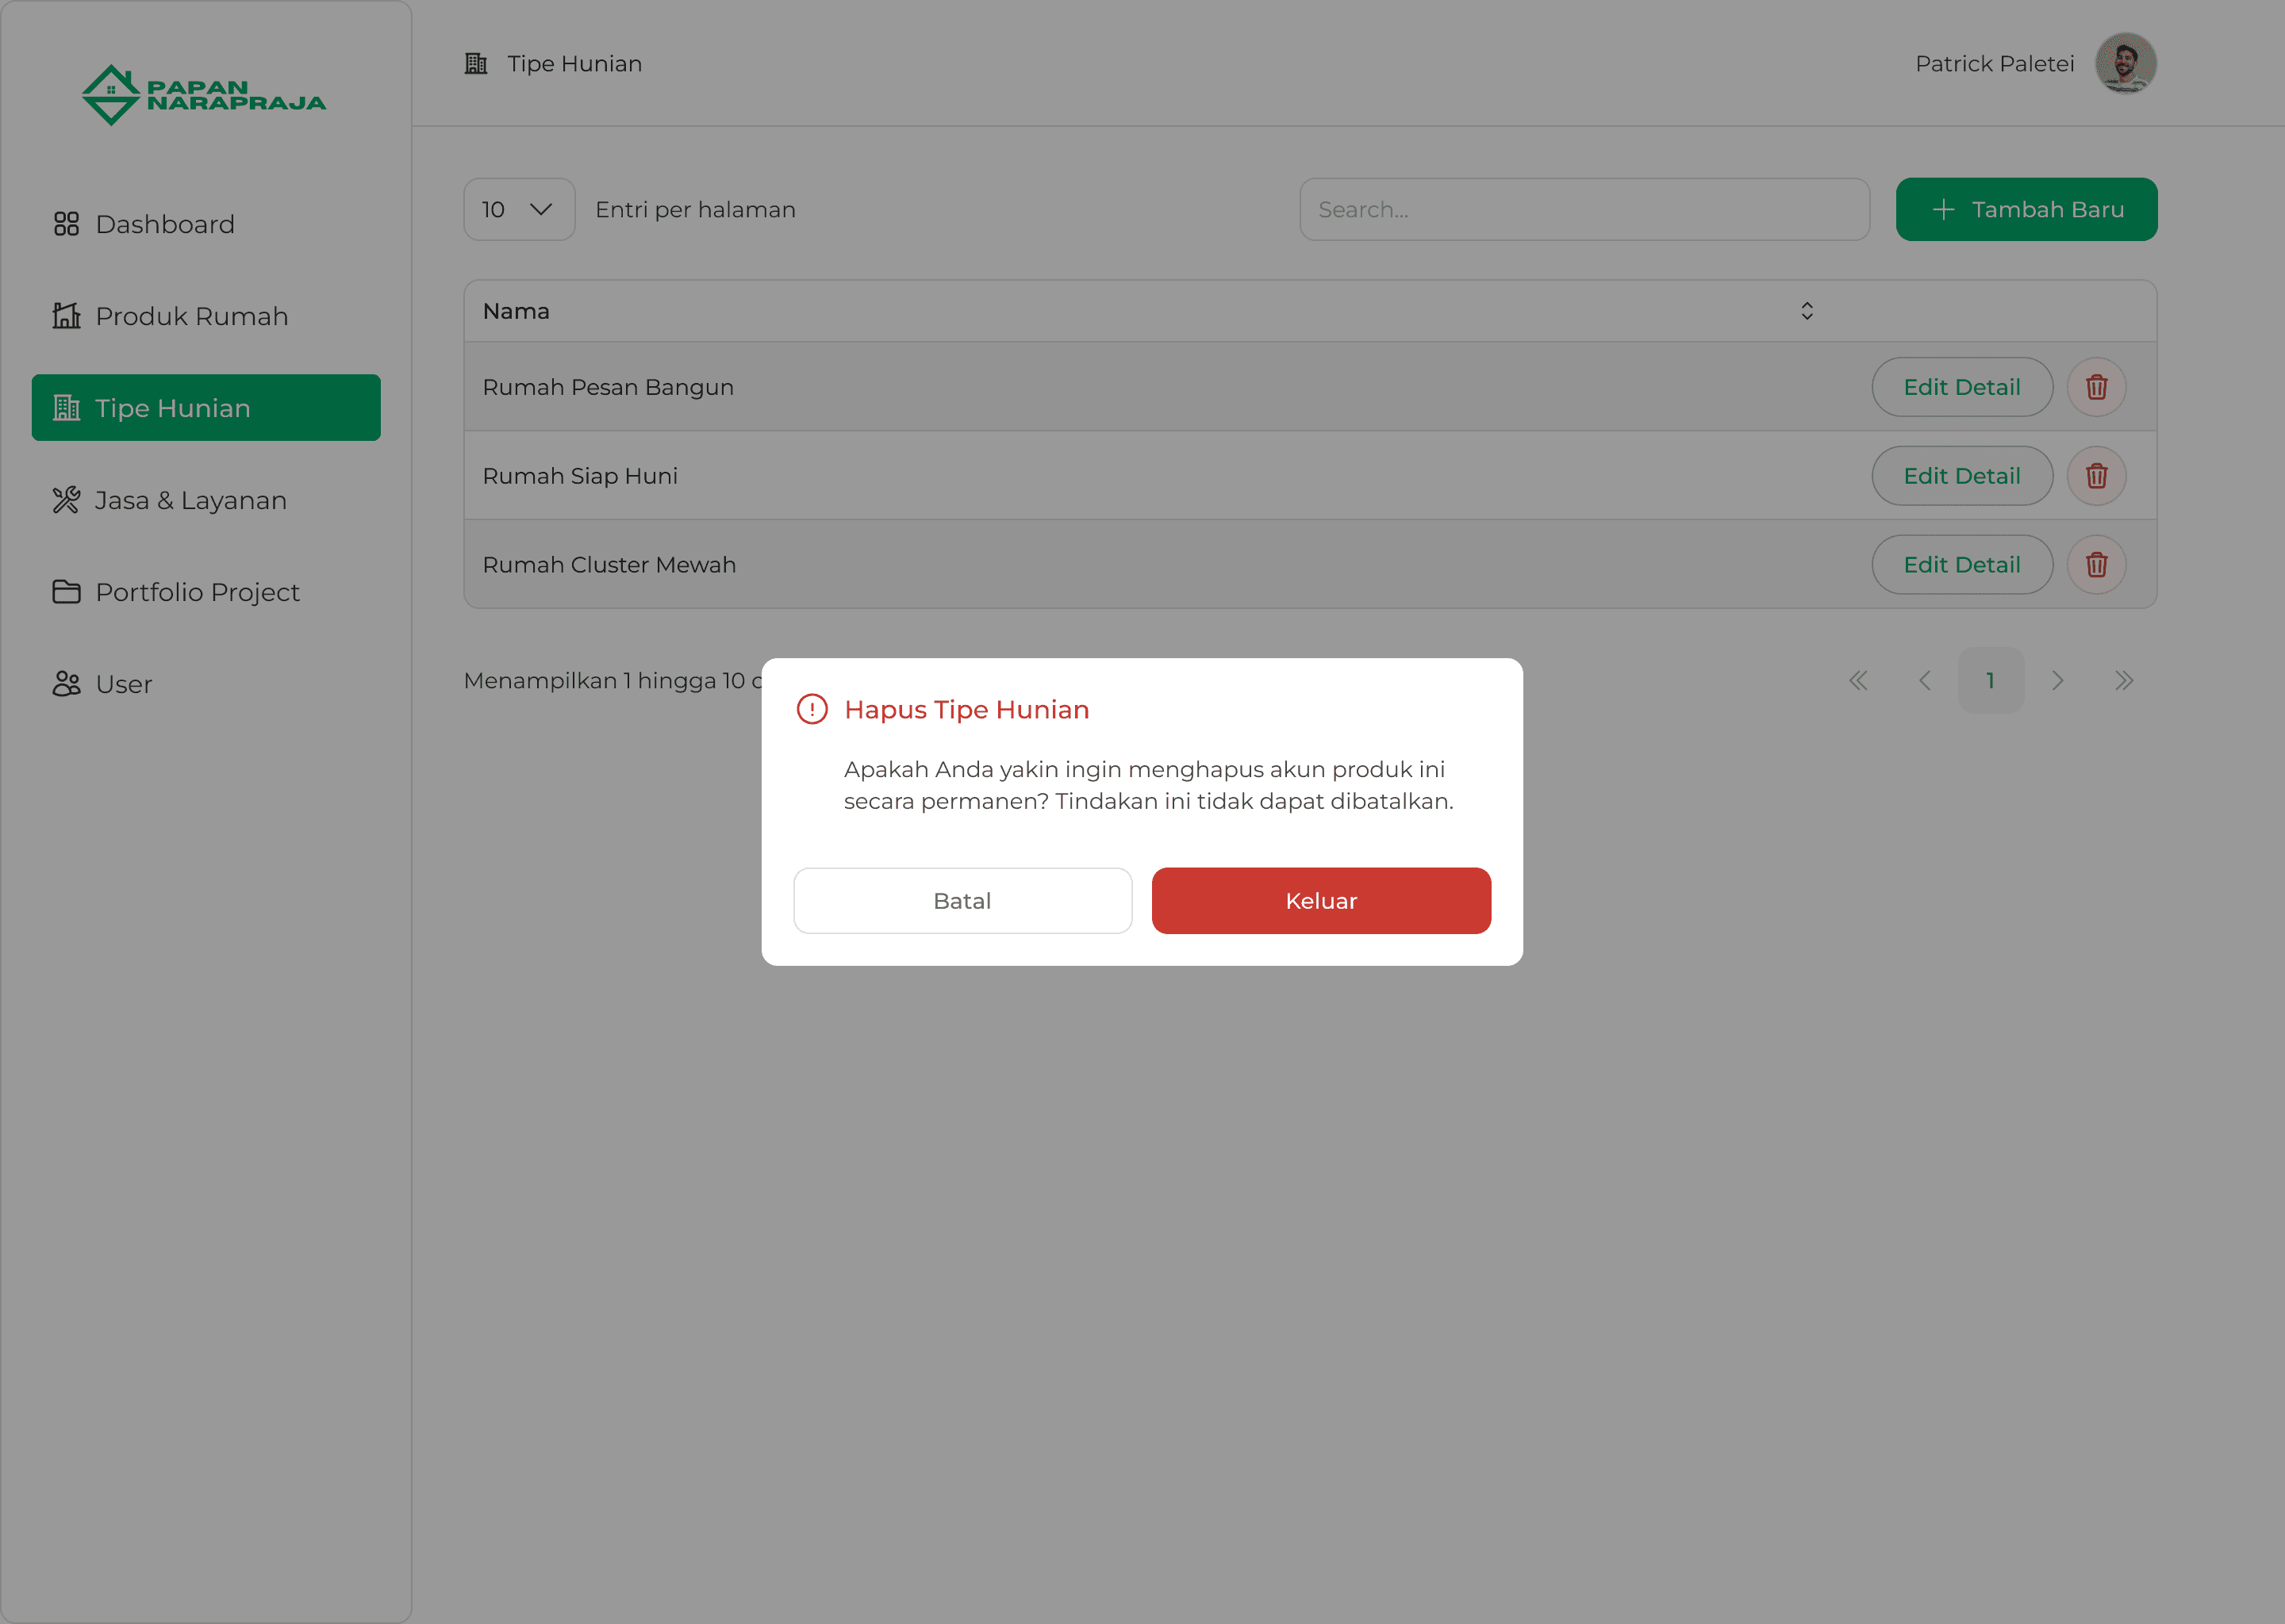Go to next page arrow
The height and width of the screenshot is (1624, 2285).
pos(2057,681)
